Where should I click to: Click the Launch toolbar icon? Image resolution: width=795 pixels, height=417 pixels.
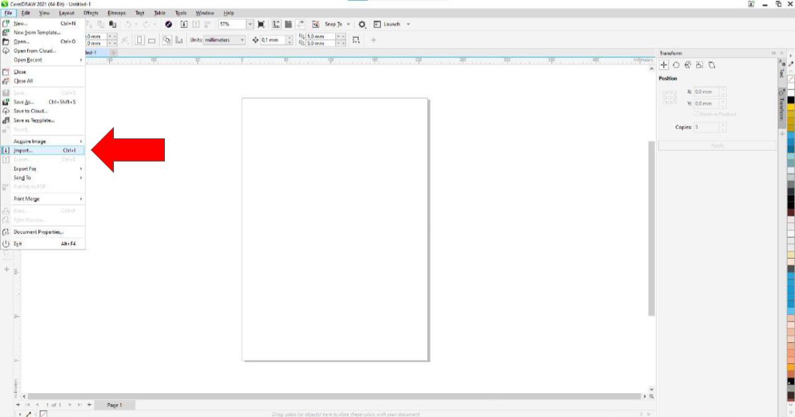[390, 24]
